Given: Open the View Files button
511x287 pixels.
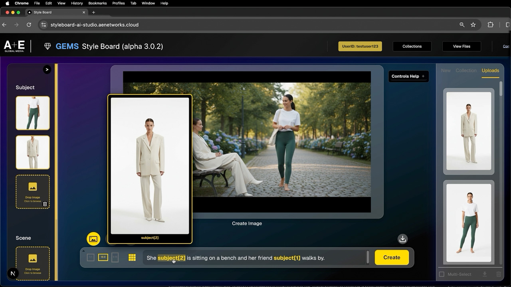Looking at the screenshot, I should tap(461, 46).
